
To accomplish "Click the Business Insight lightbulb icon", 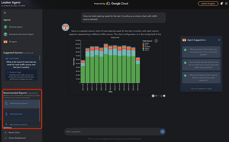I will (8, 72).
